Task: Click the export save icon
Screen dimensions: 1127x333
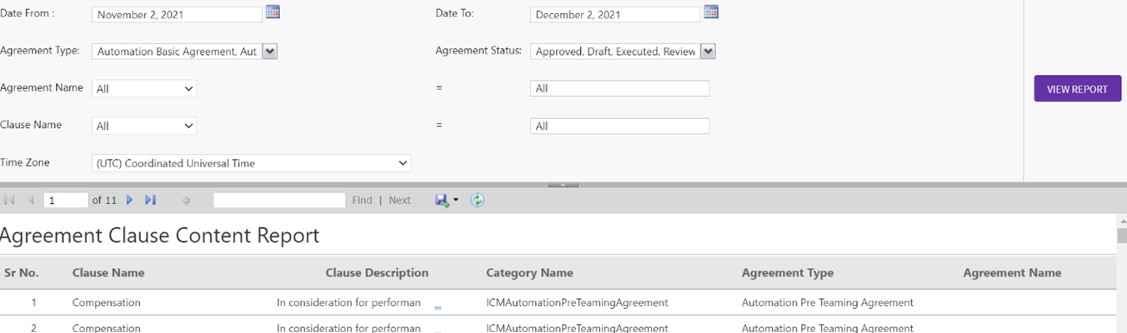Action: (x=443, y=200)
